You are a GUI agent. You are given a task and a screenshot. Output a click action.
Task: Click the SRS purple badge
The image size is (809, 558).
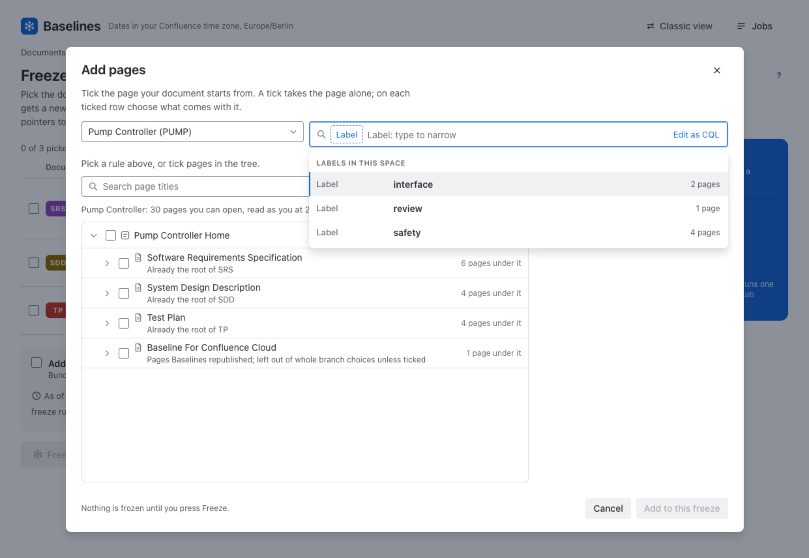(x=56, y=209)
